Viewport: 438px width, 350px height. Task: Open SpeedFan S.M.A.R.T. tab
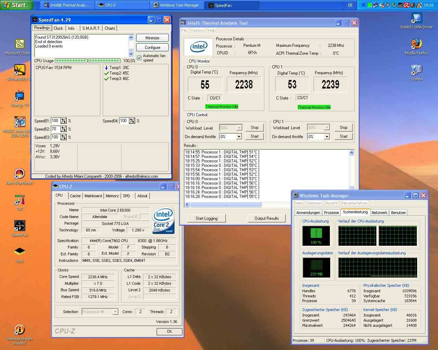91,28
